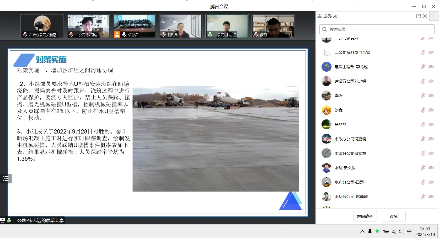Click 李强's avatar
Image resolution: width=439 pixels, height=238 pixels.
point(326,96)
